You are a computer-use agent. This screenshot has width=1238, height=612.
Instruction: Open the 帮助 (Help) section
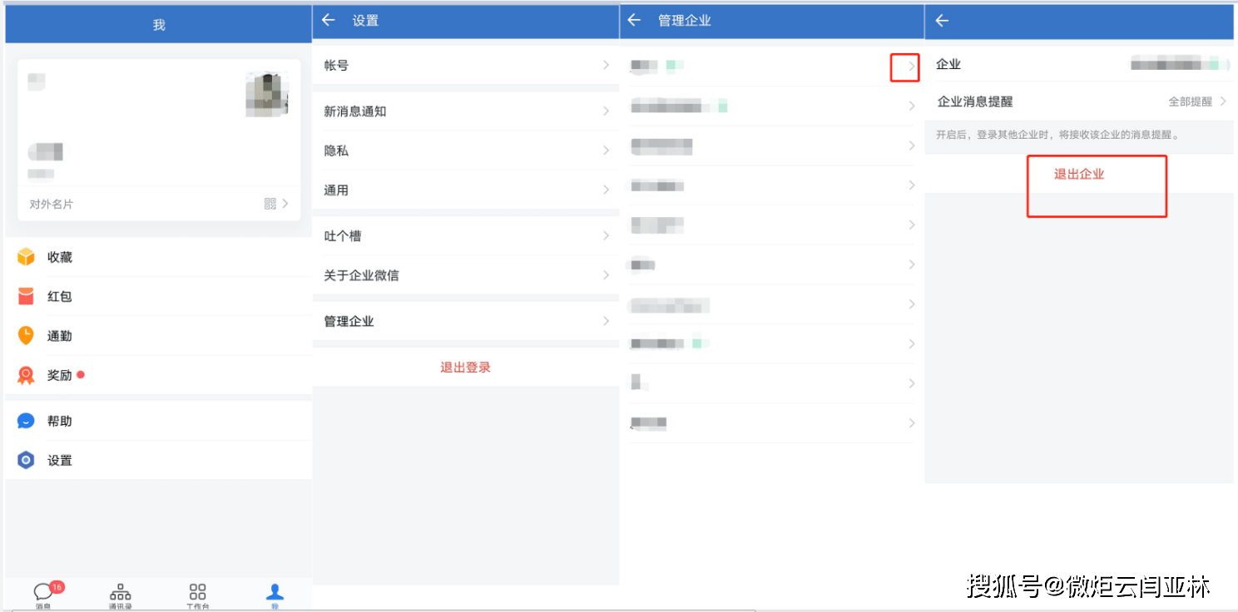[58, 421]
